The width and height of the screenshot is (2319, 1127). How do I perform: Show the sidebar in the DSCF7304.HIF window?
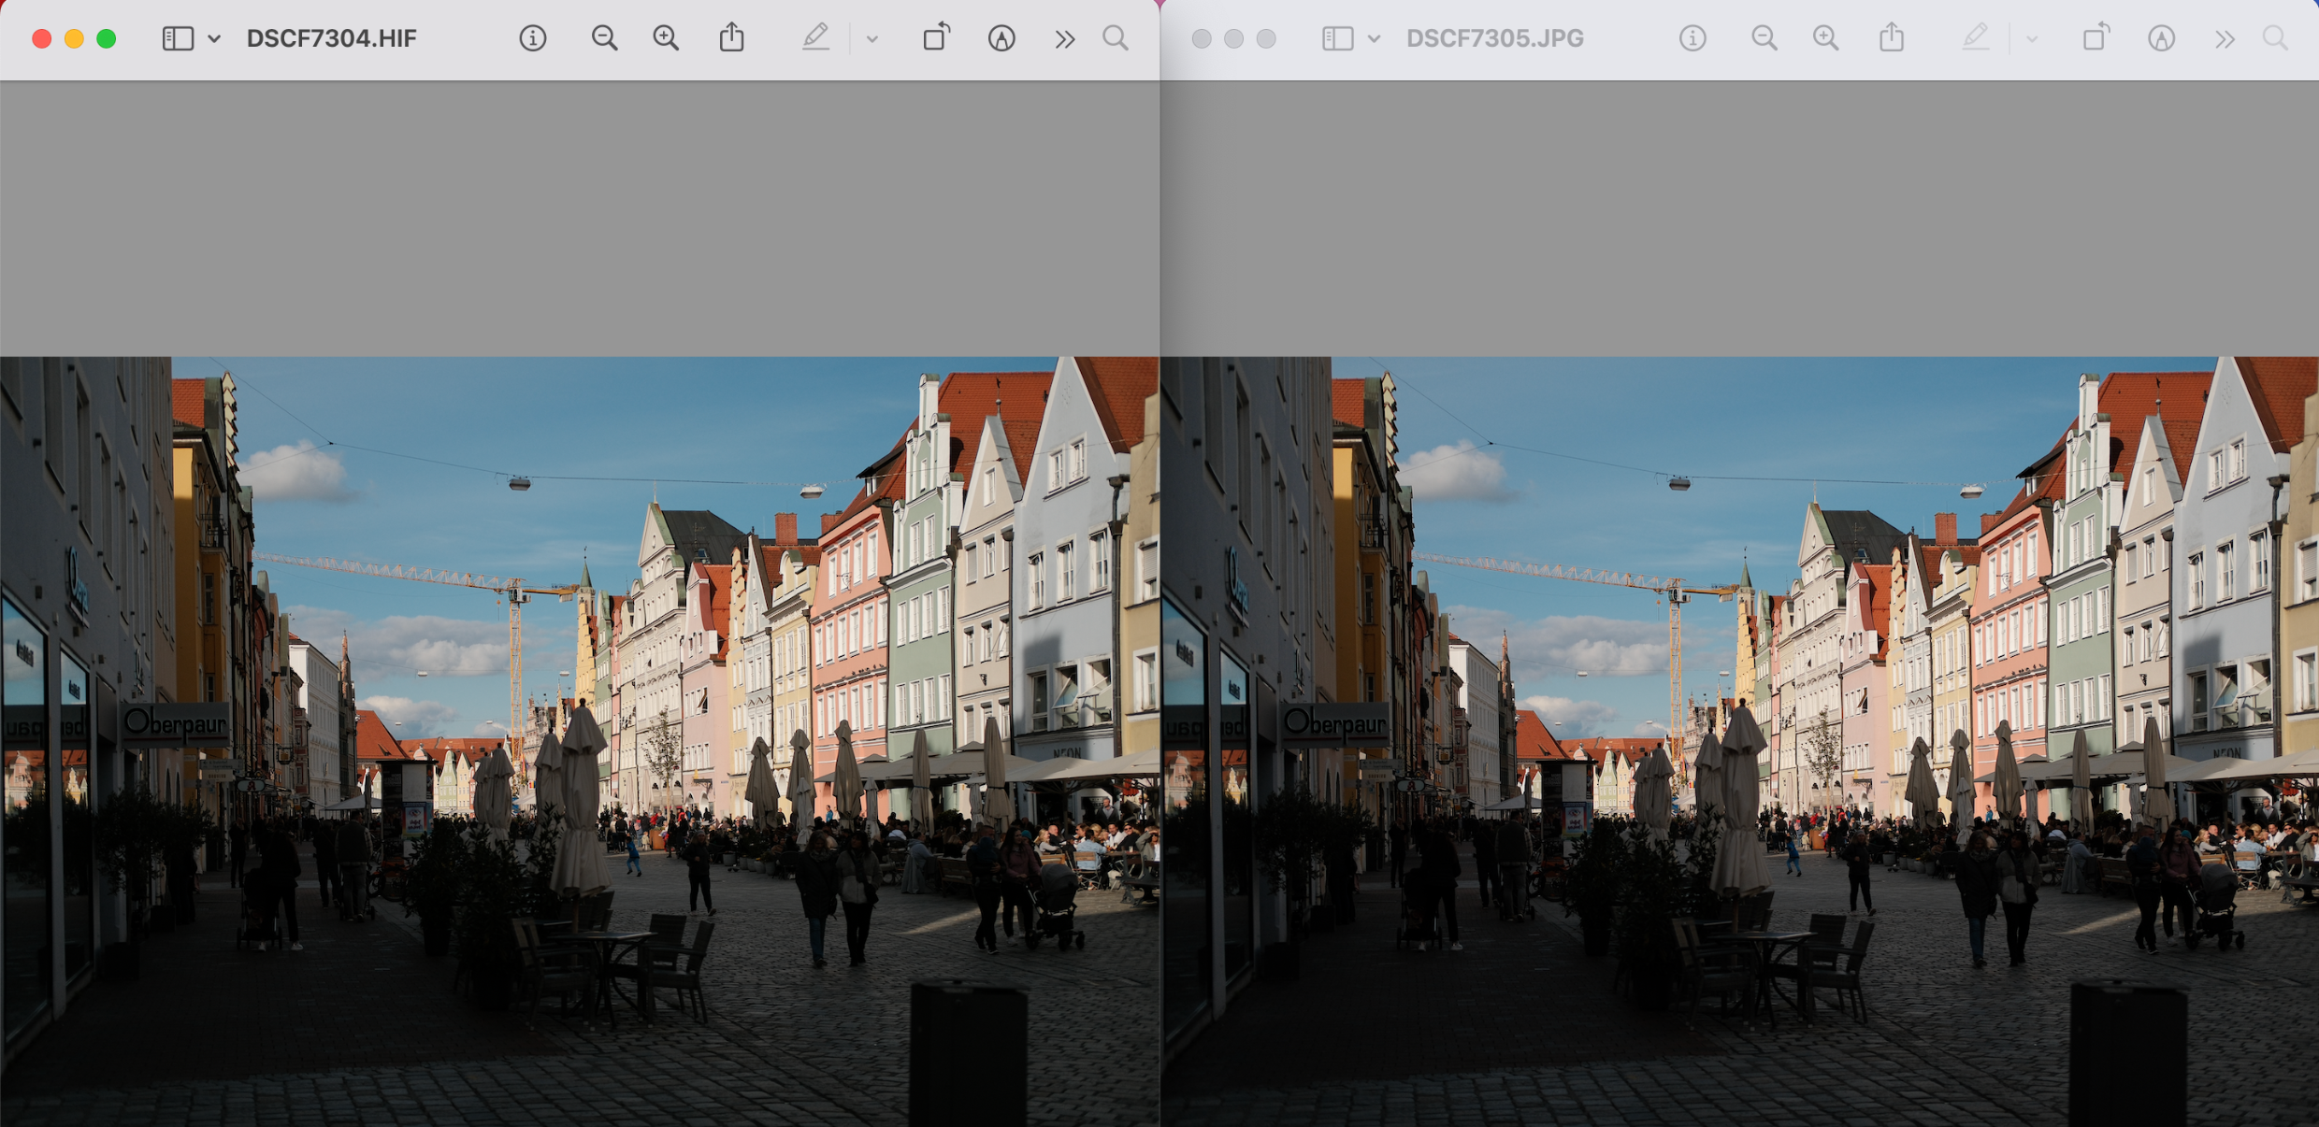[177, 37]
